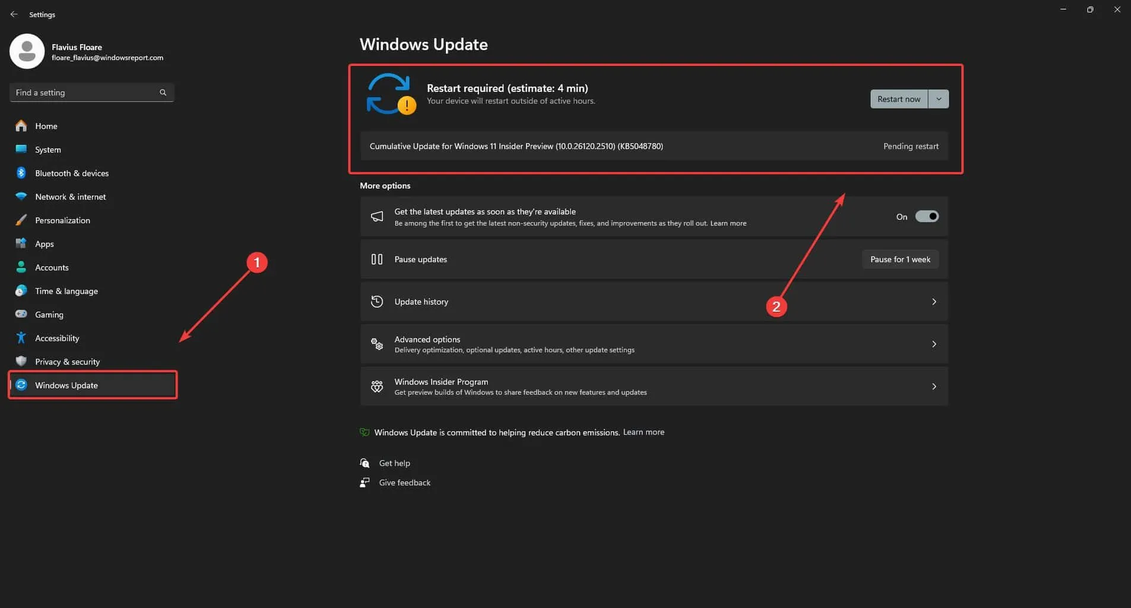Viewport: 1131px width, 608px height.
Task: Restore down the Settings window
Action: 1090,9
